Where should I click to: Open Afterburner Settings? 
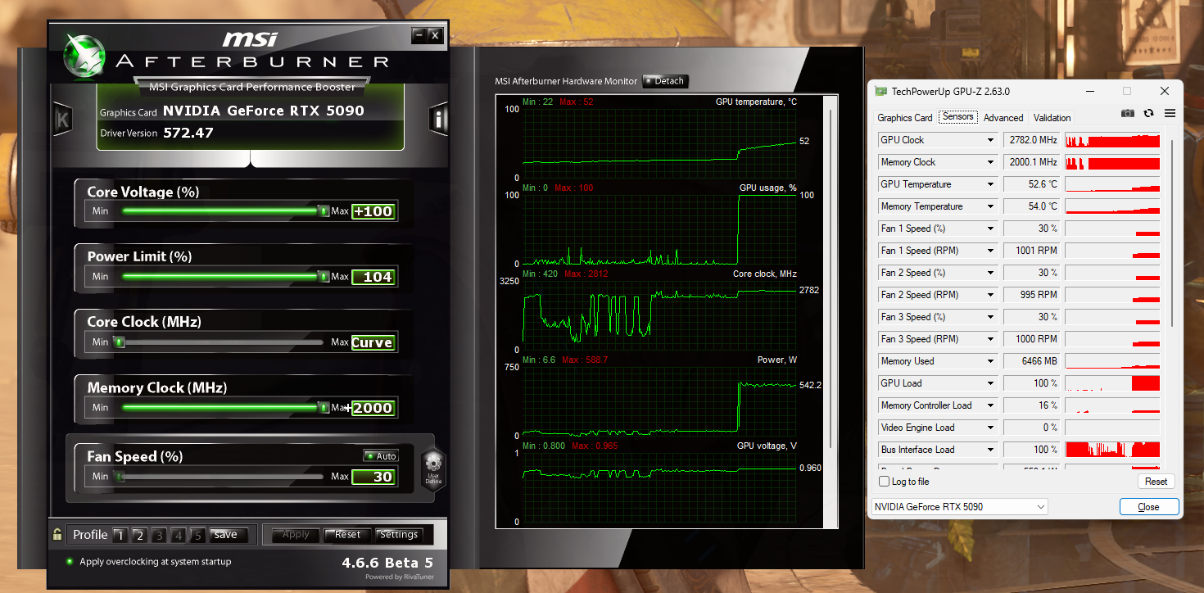tap(399, 535)
